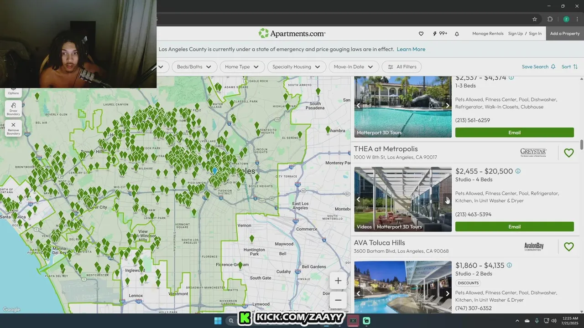The width and height of the screenshot is (584, 328).
Task: Open the taskbar search icon
Action: click(231, 321)
